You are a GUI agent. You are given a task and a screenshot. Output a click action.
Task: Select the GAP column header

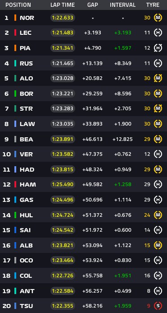click(x=93, y=5)
